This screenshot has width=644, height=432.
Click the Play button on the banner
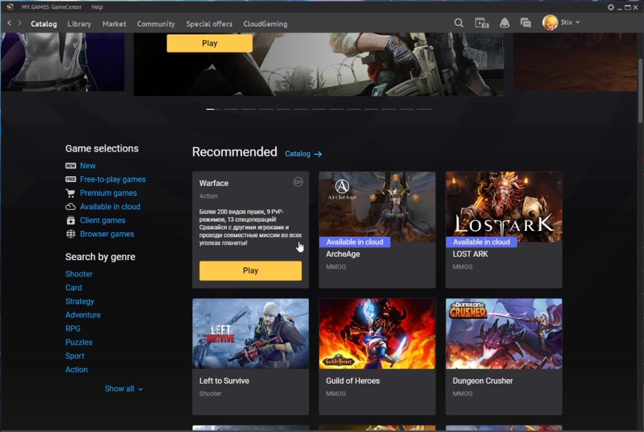tap(209, 43)
